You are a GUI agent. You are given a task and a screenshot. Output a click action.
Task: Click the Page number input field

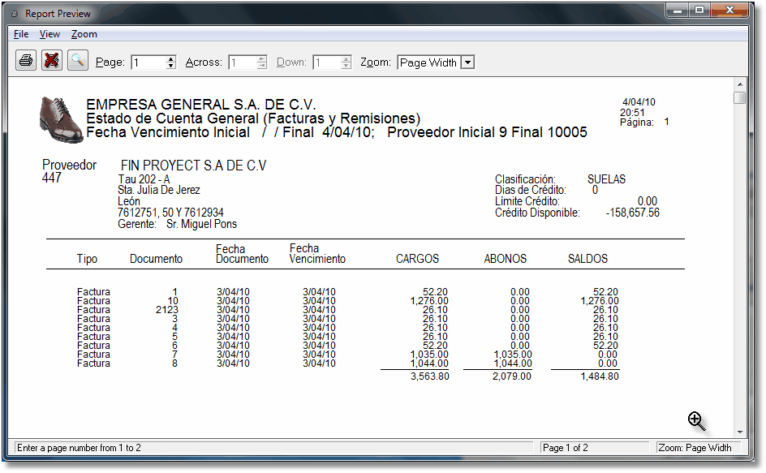tap(148, 62)
